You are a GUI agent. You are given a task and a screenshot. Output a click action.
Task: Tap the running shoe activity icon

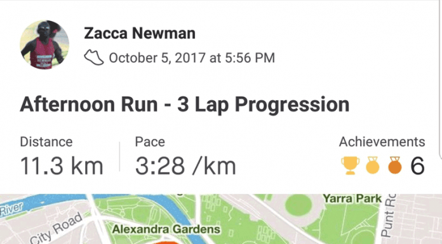(x=94, y=58)
